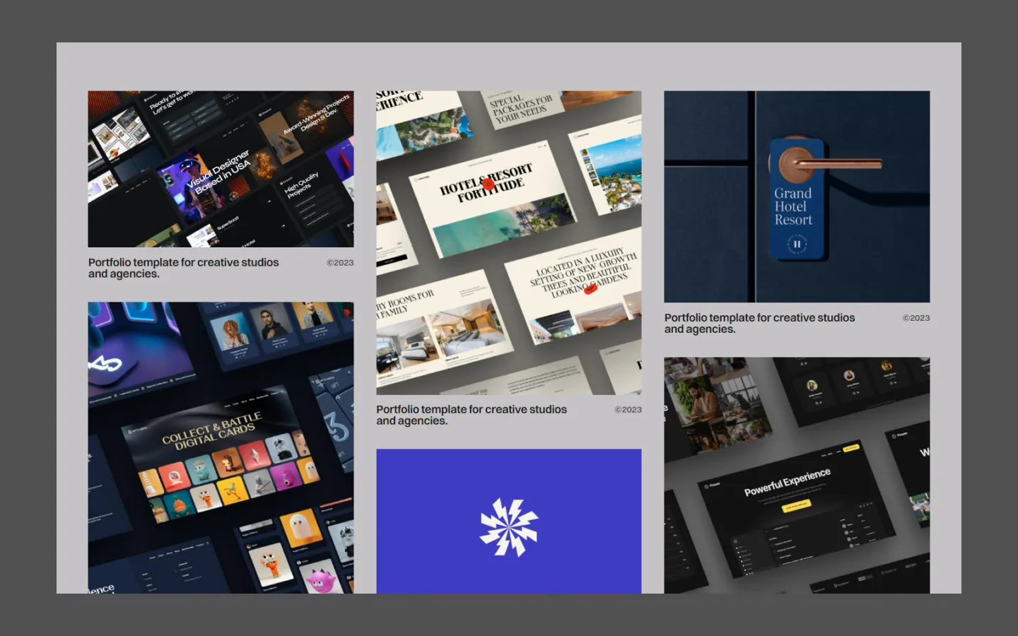Screen dimensions: 1018x636
Task: Click the white starburst logo on the blue tile
Action: point(509,527)
